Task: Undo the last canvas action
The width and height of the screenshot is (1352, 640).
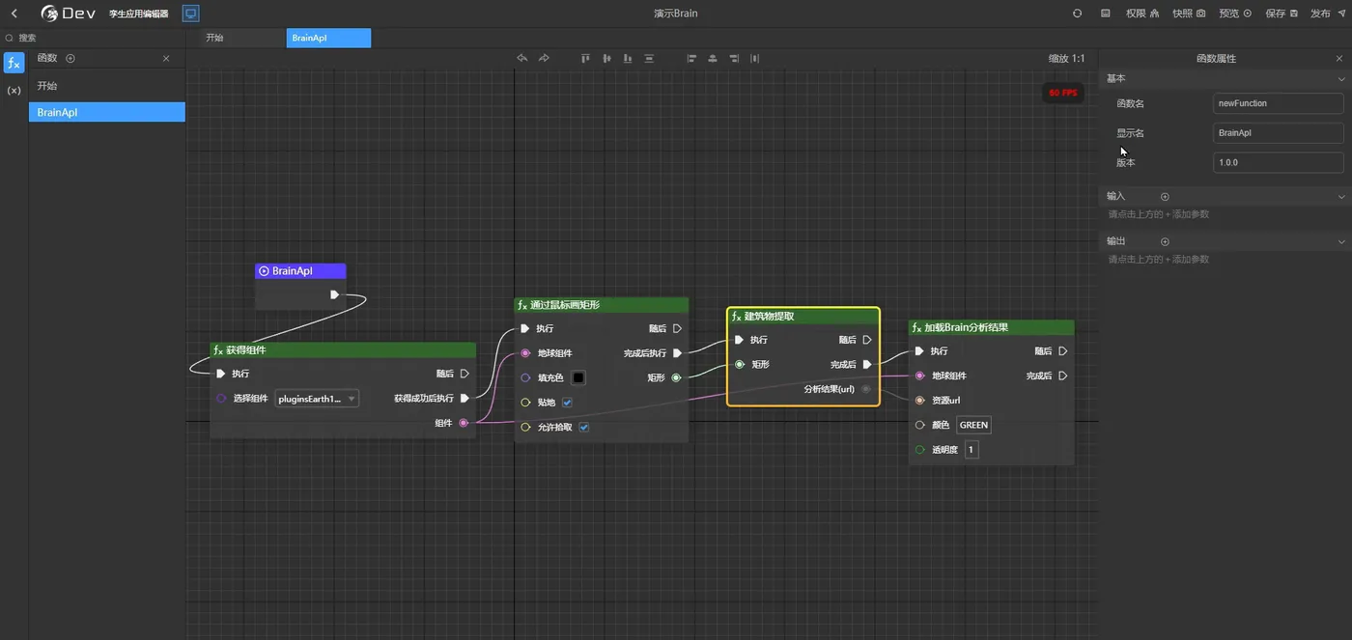Action: (x=521, y=59)
